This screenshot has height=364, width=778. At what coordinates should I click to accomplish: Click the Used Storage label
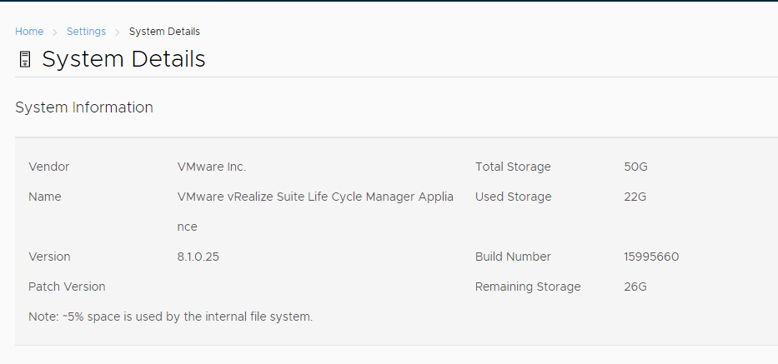tap(513, 197)
